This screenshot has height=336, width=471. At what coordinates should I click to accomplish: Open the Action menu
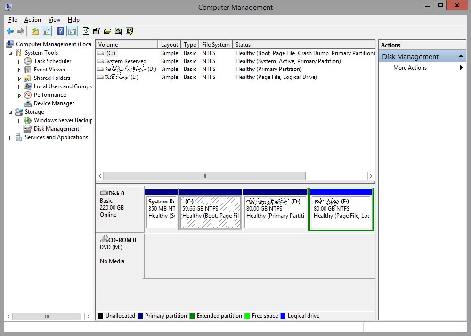pos(32,20)
